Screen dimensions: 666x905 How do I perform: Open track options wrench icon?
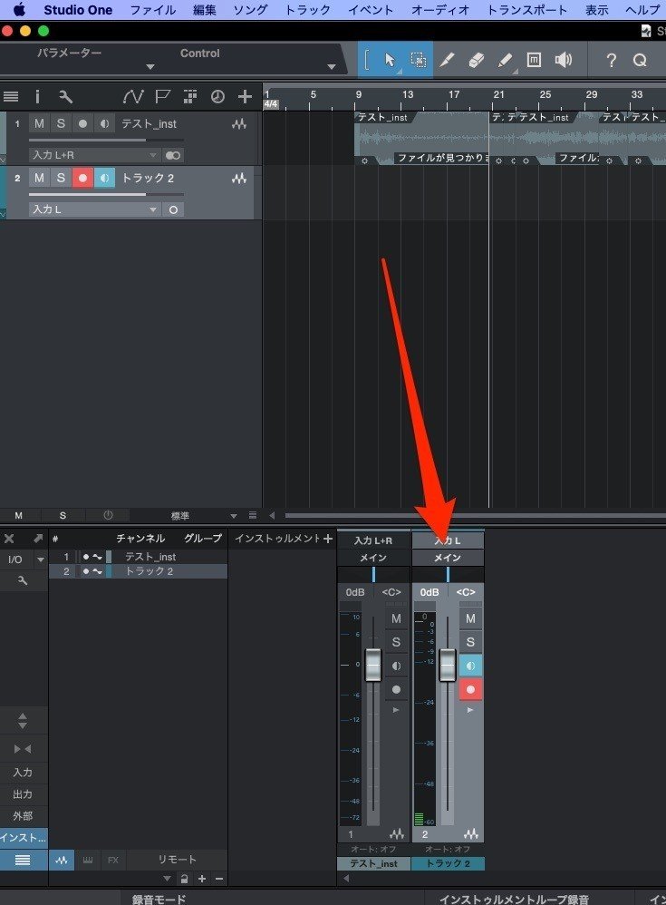click(x=65, y=96)
